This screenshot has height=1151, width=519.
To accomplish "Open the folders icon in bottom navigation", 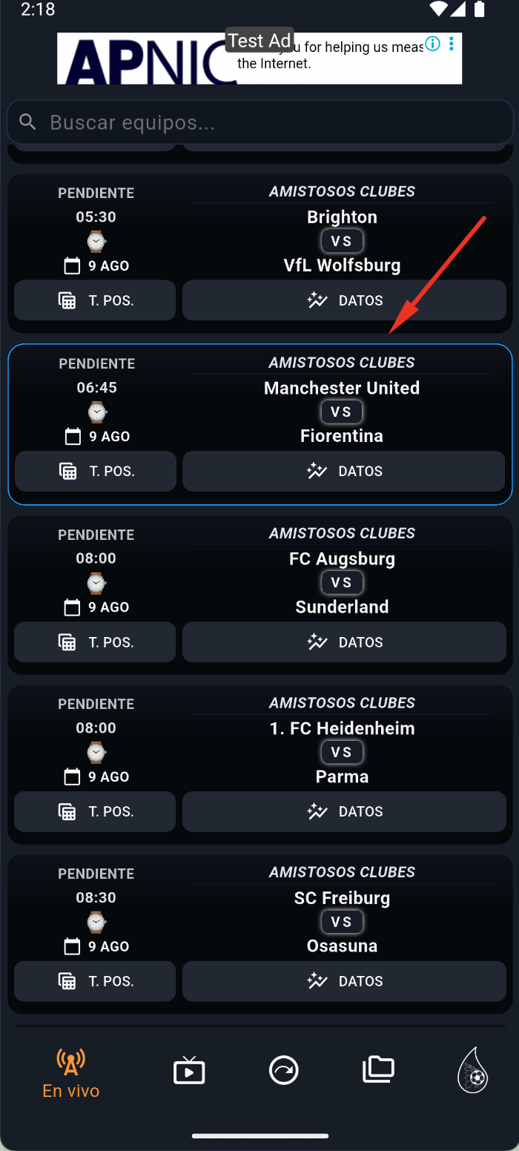I will tap(378, 1069).
